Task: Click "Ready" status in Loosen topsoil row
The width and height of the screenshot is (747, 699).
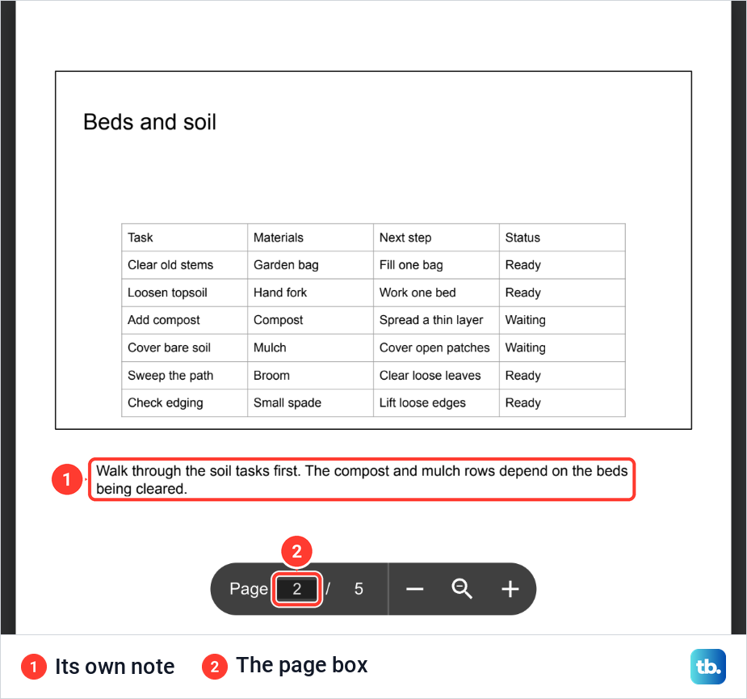Action: [x=562, y=293]
